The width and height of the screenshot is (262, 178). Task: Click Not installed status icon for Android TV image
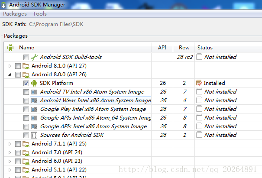point(199,91)
